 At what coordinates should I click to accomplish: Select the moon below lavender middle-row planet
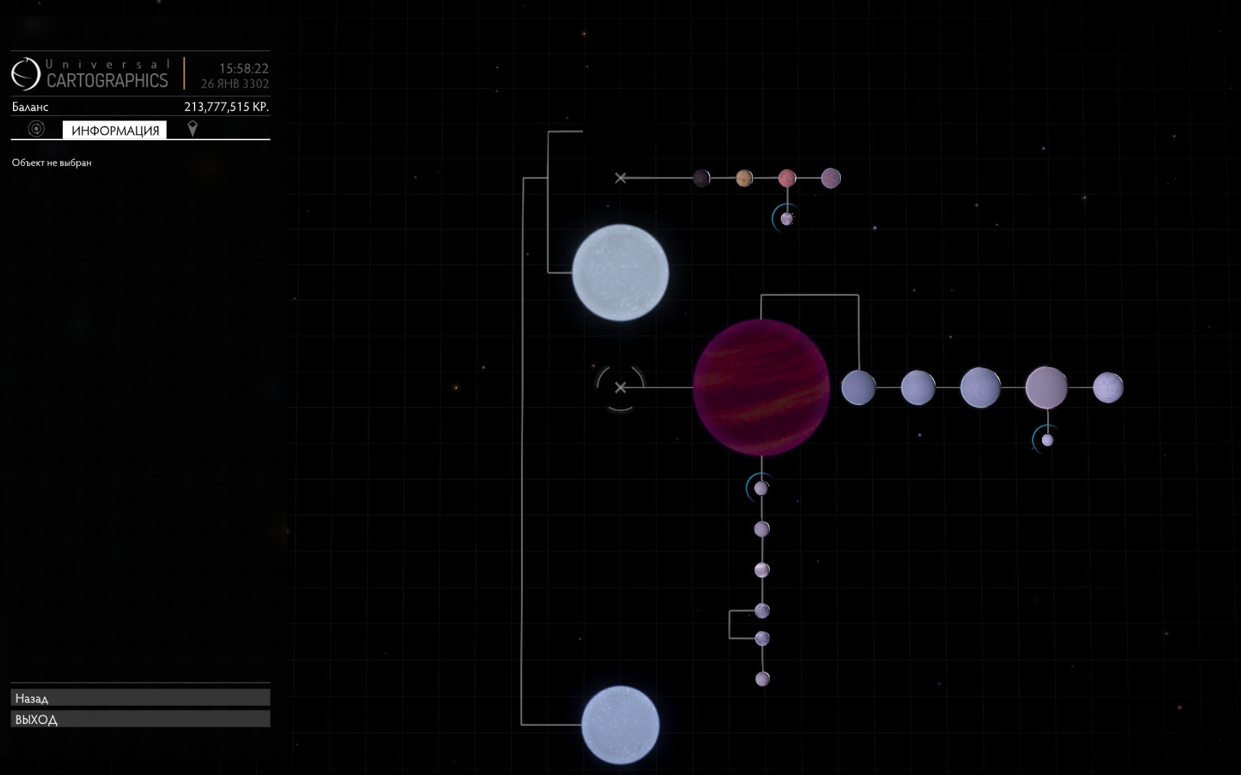[x=1047, y=440]
